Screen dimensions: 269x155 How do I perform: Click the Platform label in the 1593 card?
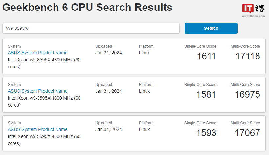point(146,123)
